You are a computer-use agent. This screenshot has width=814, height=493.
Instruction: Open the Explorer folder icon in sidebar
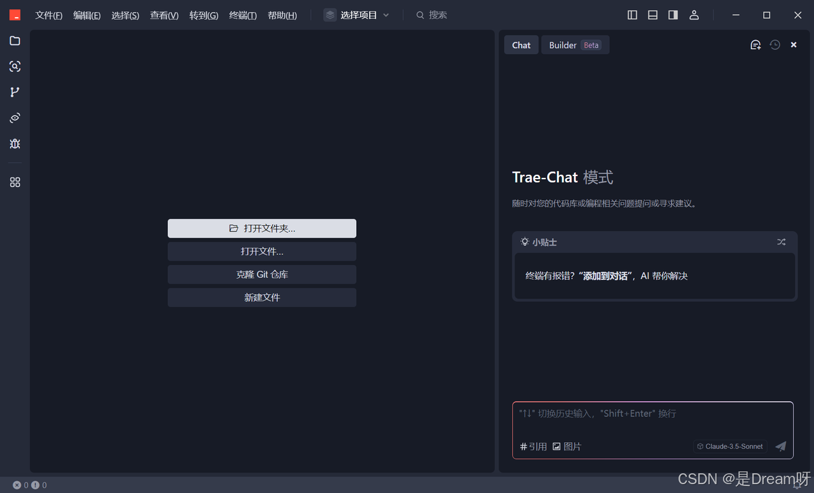[x=15, y=41]
